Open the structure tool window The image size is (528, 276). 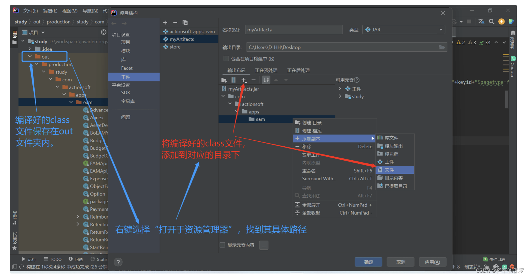15,218
